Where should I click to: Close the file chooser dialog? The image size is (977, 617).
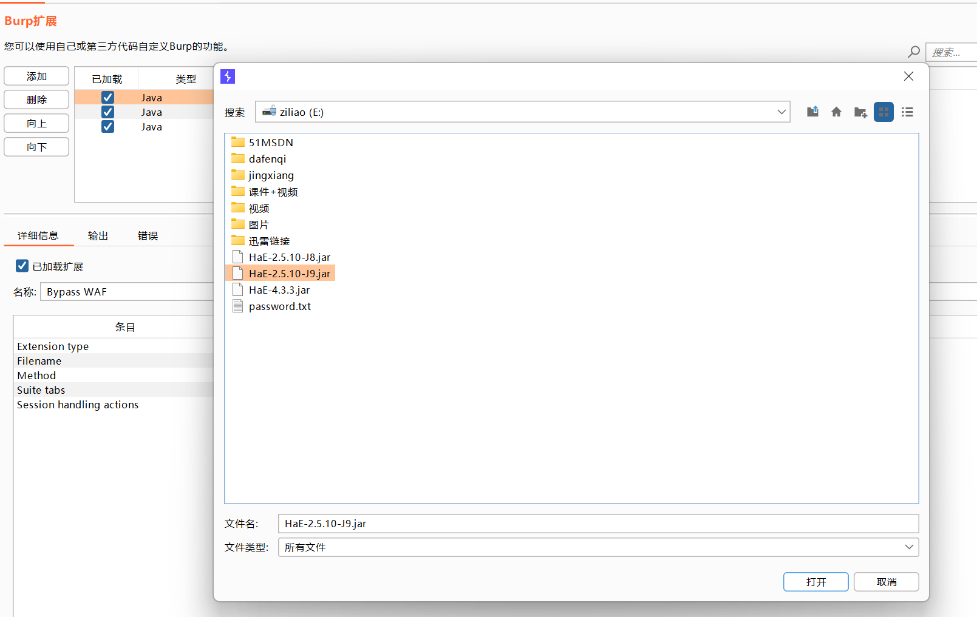pyautogui.click(x=908, y=76)
